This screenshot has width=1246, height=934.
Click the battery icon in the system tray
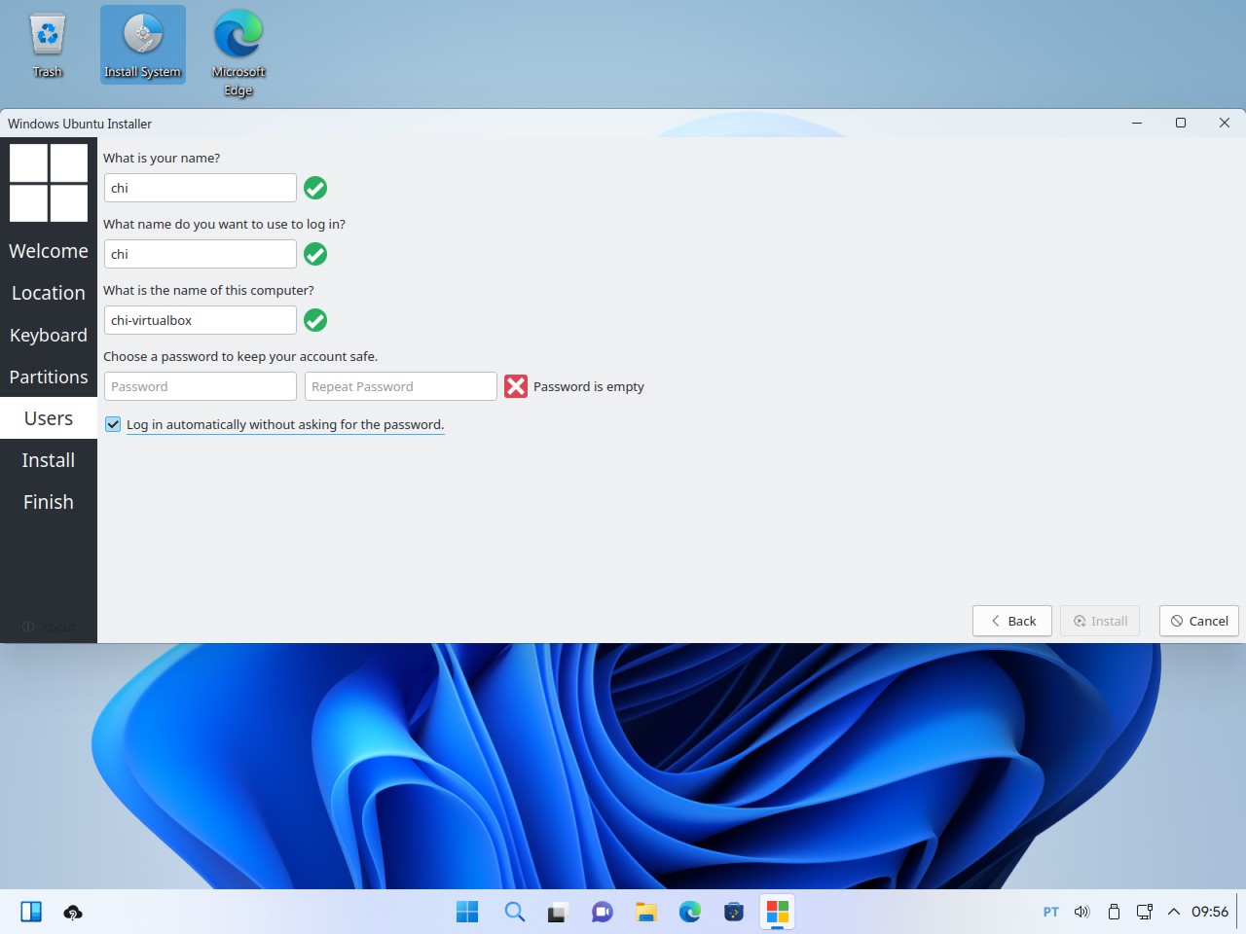coord(1114,912)
